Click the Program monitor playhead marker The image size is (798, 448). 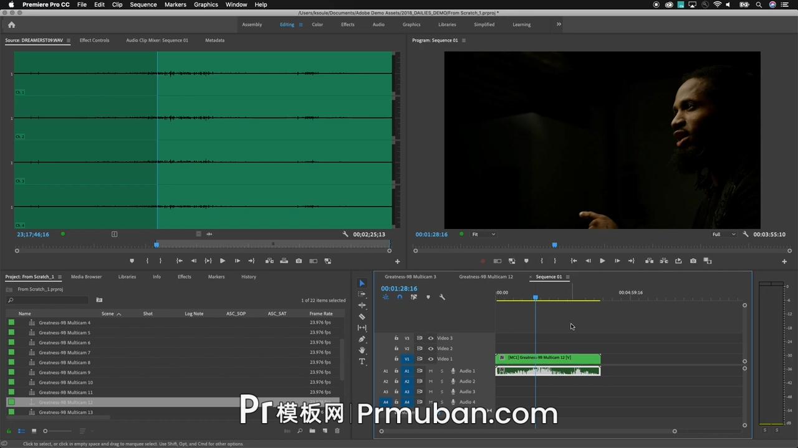554,245
